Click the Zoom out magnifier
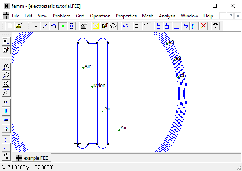The width and height of the screenshot is (242, 171). pyautogui.click(x=6, y=75)
